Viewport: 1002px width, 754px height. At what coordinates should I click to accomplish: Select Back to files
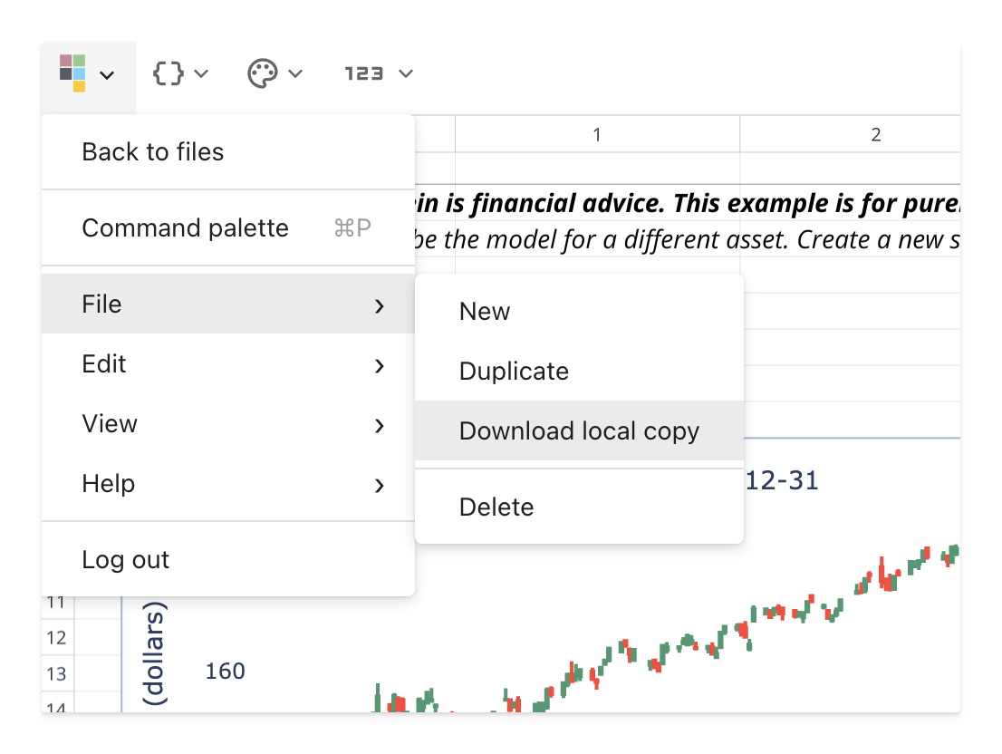pyautogui.click(x=152, y=152)
